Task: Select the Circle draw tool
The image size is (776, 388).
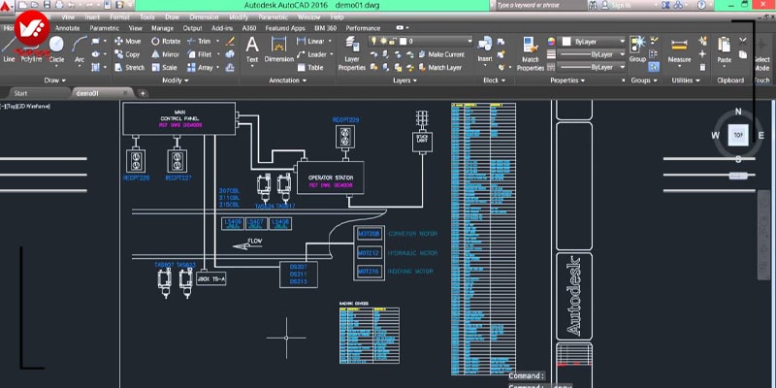Action: pyautogui.click(x=56, y=50)
